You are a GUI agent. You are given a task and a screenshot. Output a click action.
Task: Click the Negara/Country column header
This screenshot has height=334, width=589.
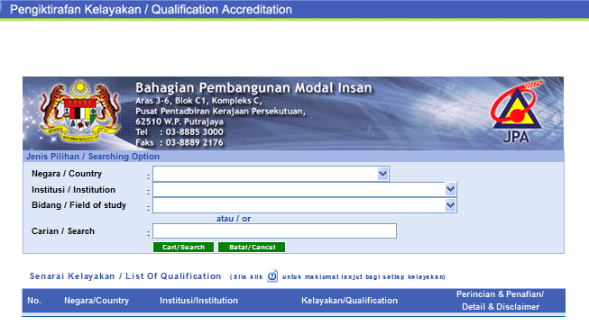click(x=97, y=301)
